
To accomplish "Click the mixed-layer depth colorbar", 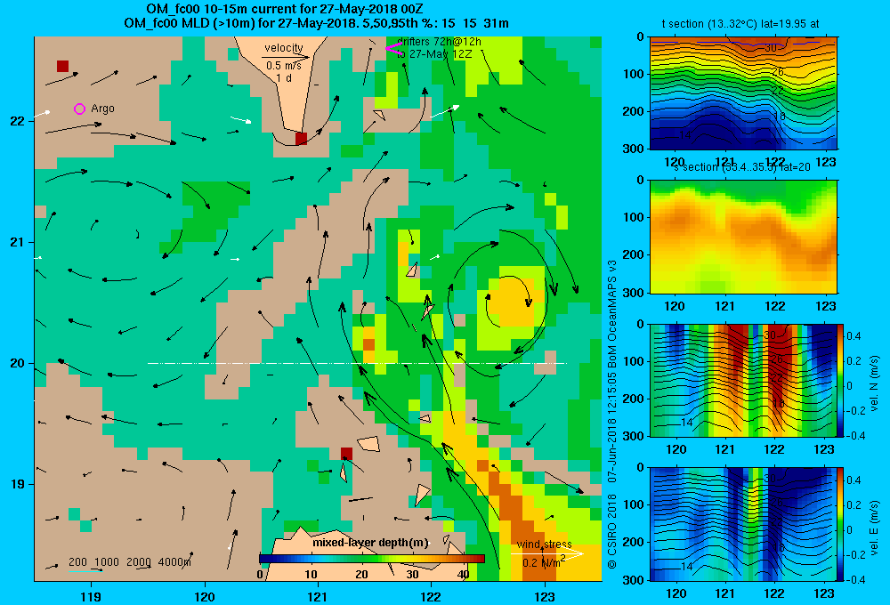I will [371, 559].
